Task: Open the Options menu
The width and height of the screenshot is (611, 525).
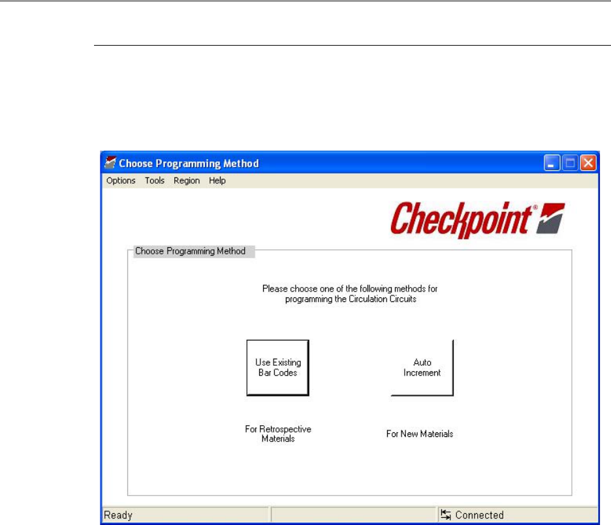Action: [121, 181]
